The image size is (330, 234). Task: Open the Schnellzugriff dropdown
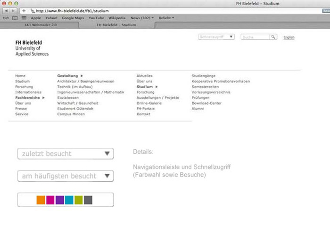pos(216,37)
